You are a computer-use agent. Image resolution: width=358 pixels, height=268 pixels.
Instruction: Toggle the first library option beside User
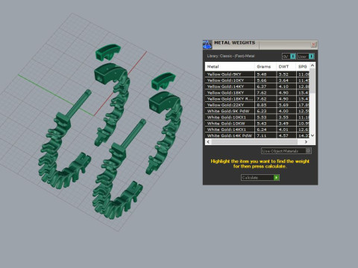289,57
